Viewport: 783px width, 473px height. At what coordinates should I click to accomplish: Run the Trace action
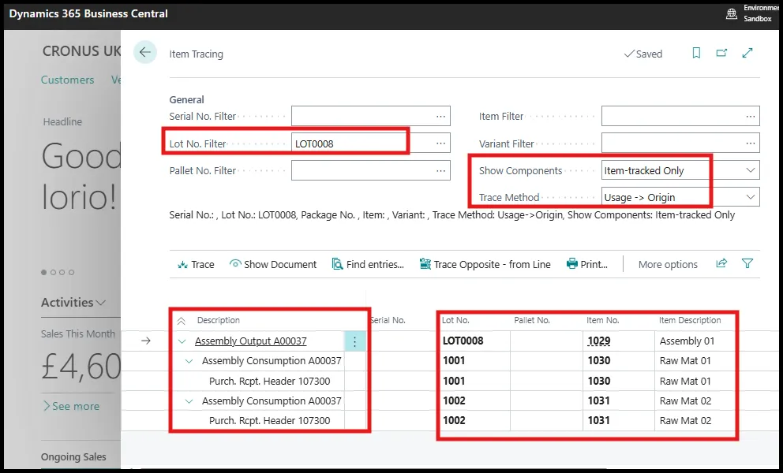pos(196,264)
